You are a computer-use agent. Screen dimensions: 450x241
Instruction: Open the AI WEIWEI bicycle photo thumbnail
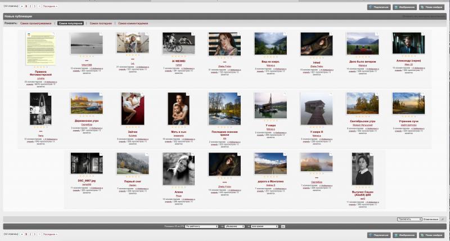point(178,43)
